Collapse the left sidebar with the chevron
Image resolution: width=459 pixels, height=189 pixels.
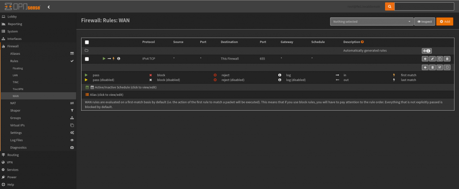(x=48, y=7)
